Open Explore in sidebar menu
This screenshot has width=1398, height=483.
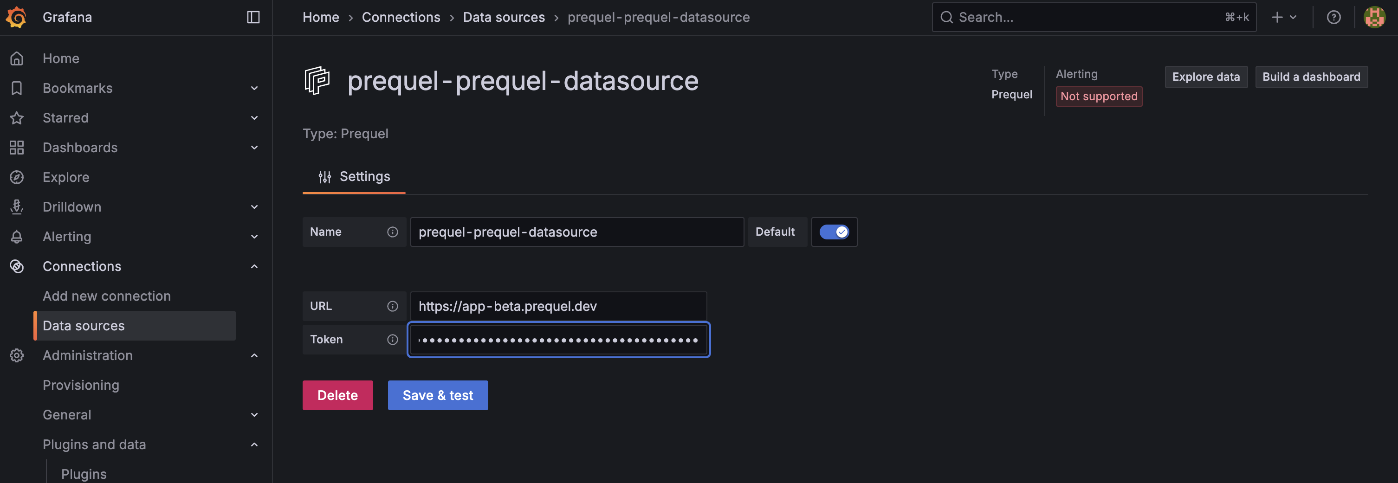[66, 177]
